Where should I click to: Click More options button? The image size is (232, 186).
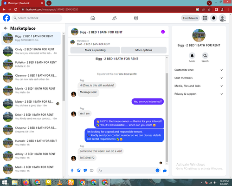(x=144, y=50)
